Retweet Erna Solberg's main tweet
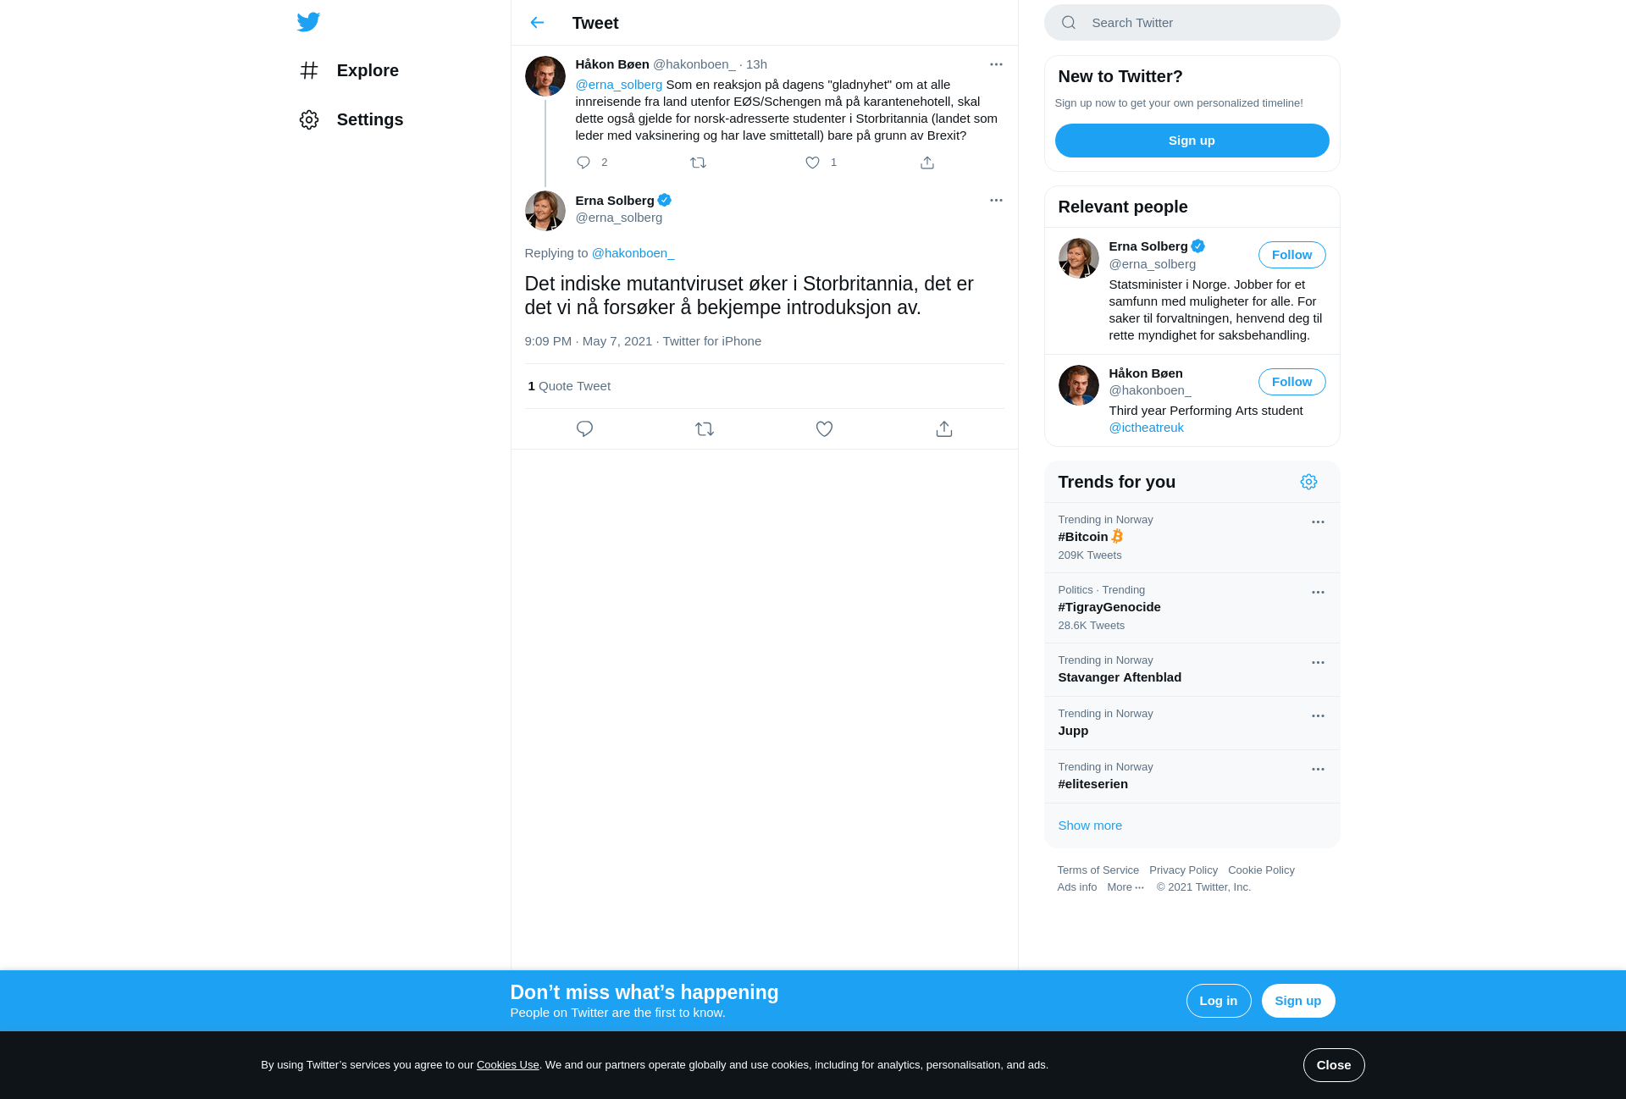The height and width of the screenshot is (1099, 1626). [x=705, y=429]
